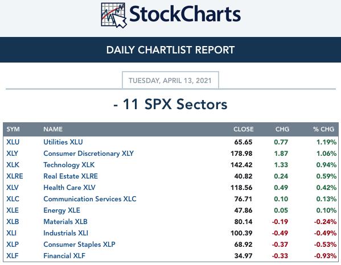Click Industrials XLI name link
The image size is (341, 265).
coord(65,233)
